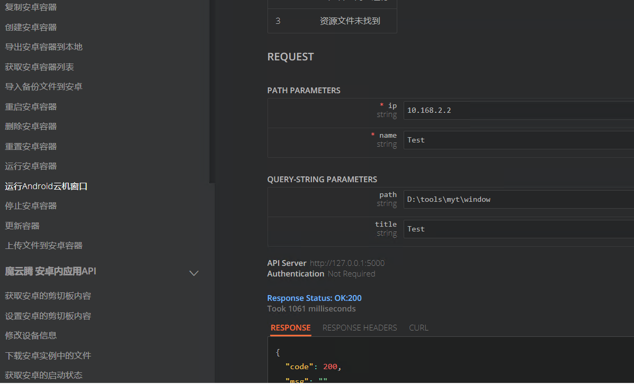
Task: Select the RESPONSE tab
Action: coord(290,327)
